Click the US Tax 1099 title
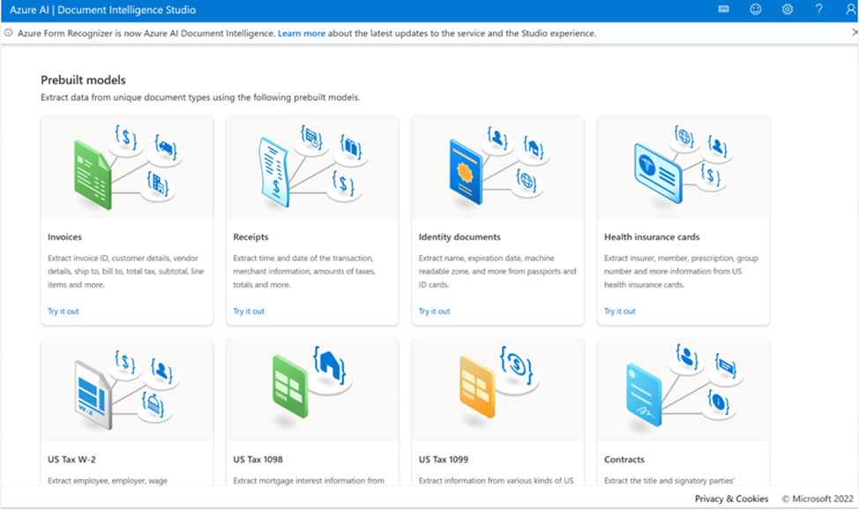Image resolution: width=859 pixels, height=510 pixels. tap(444, 460)
